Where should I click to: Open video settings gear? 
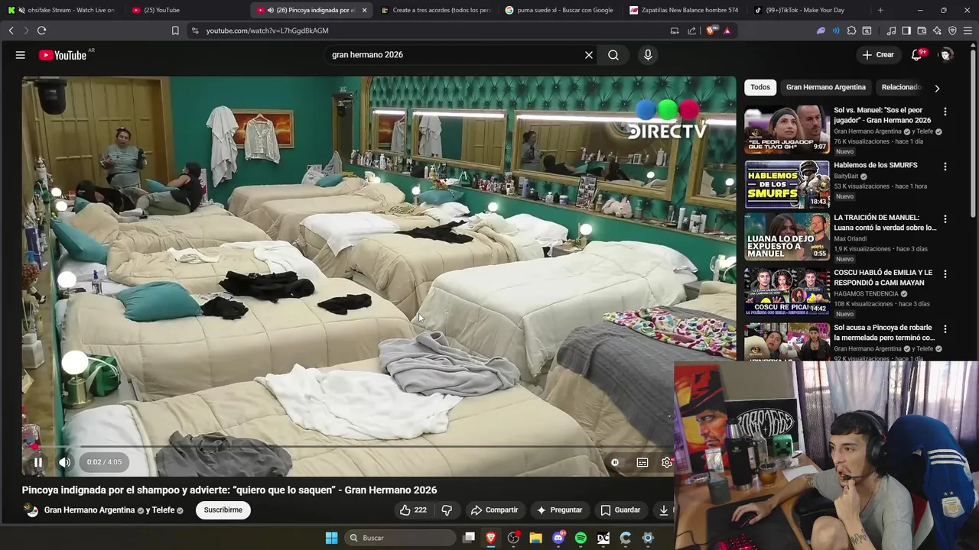[667, 462]
